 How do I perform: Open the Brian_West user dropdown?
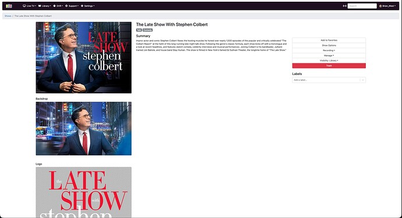coord(387,6)
